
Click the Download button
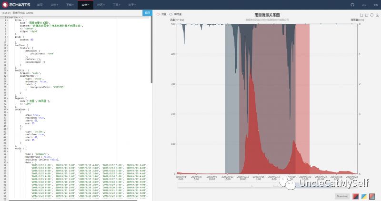342,196
